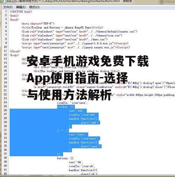The width and height of the screenshot is (175, 177).
Task: Click the meta charset UTF-8 line
Action: [38, 24]
